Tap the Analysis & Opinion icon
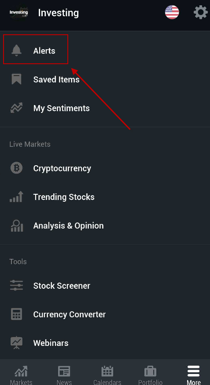 click(x=17, y=225)
